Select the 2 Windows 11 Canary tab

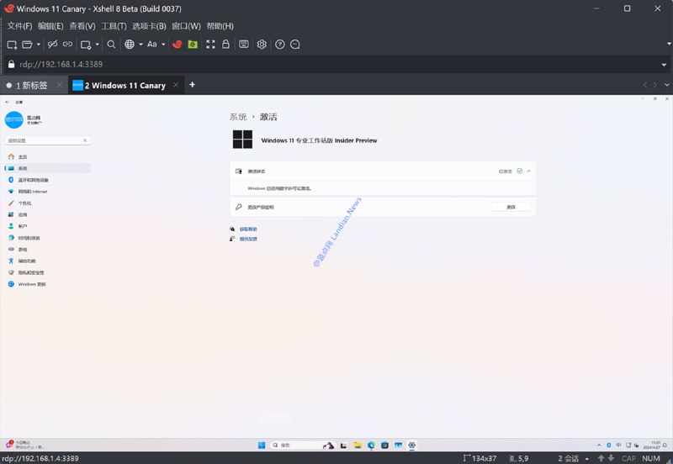pos(125,86)
